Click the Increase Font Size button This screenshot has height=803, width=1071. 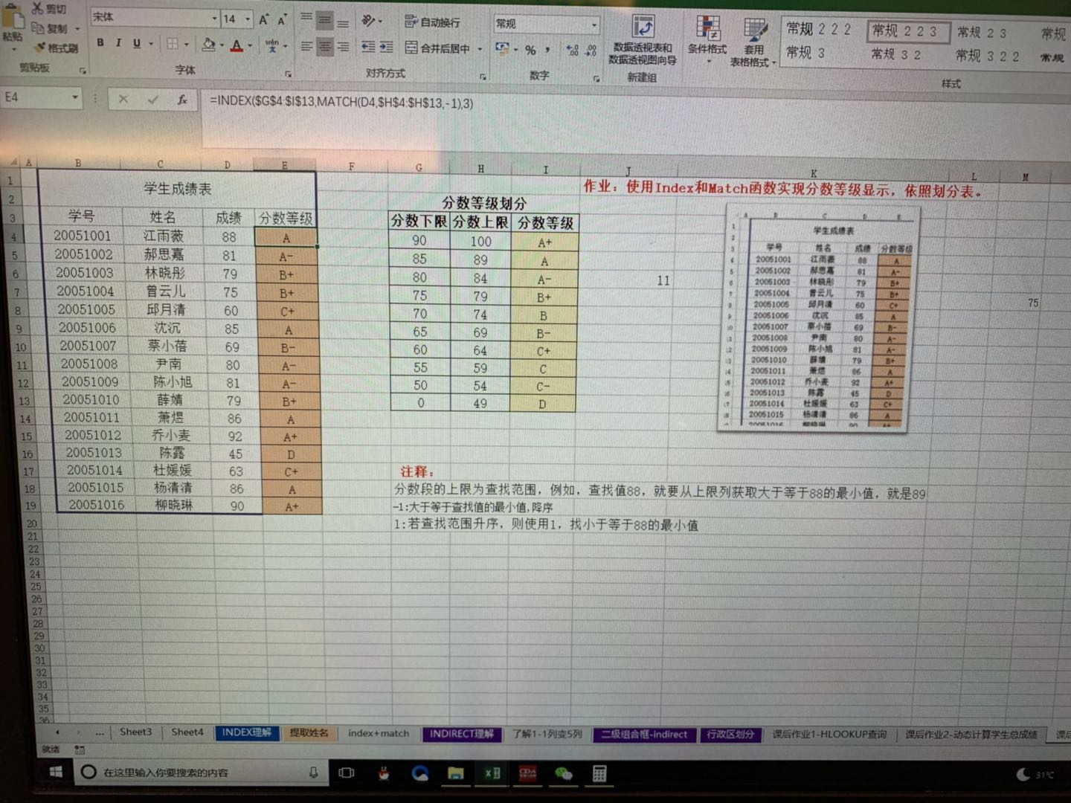[263, 20]
